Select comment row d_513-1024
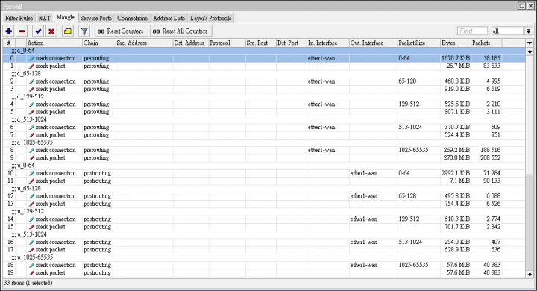Screen dimensions: 537x291 [264, 119]
